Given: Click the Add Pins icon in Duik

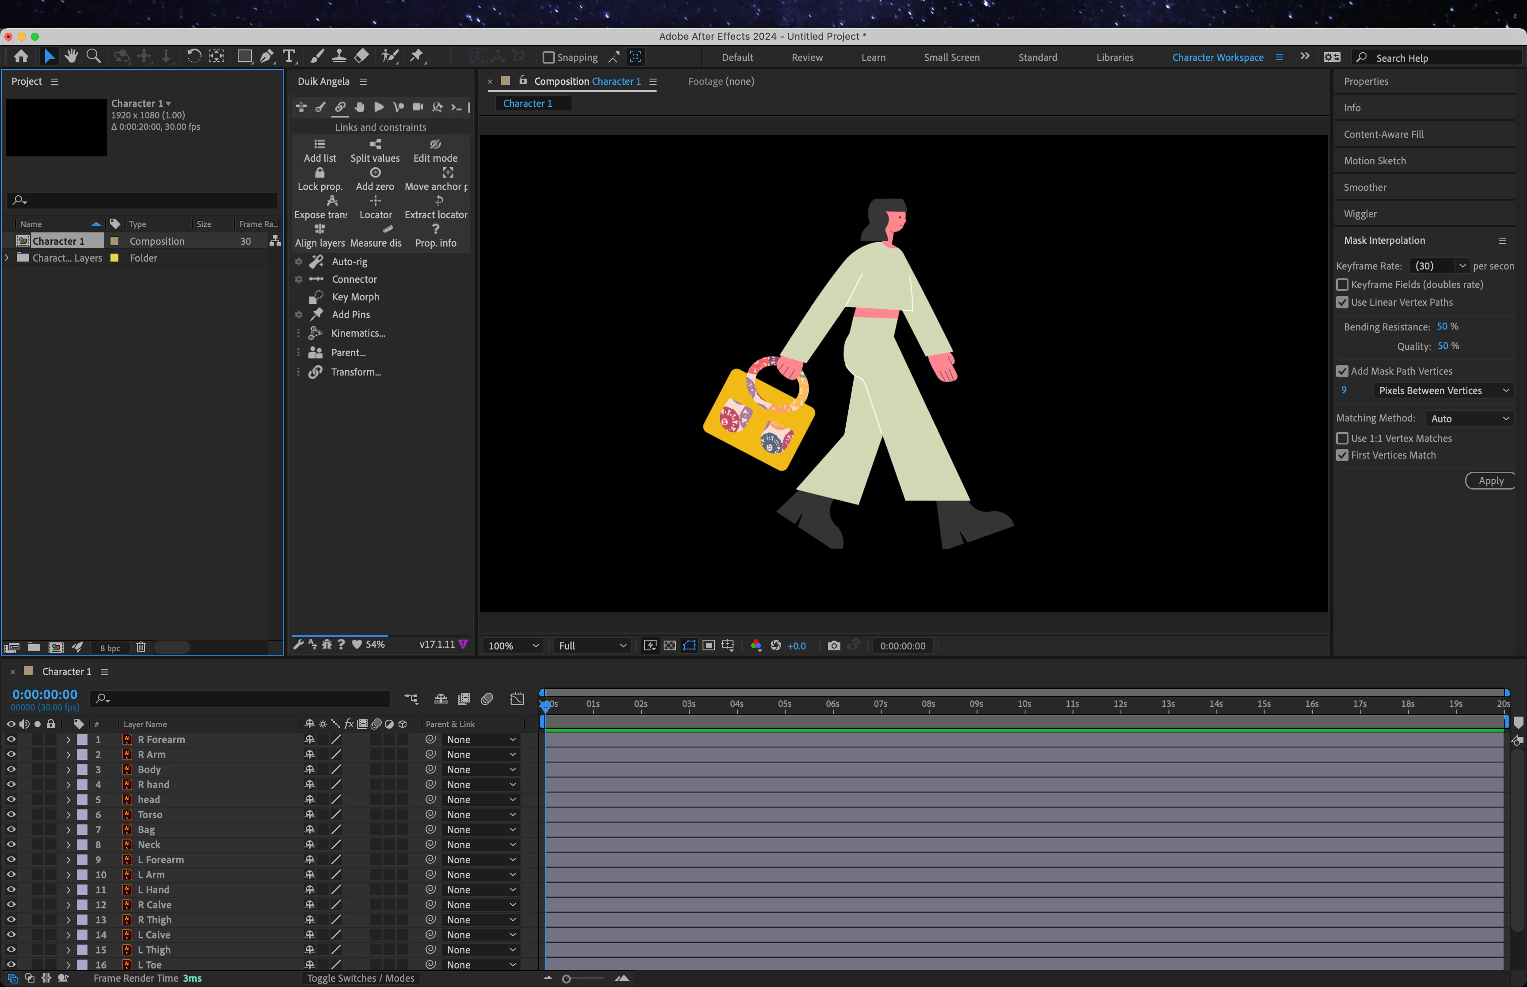Looking at the screenshot, I should pyautogui.click(x=316, y=315).
